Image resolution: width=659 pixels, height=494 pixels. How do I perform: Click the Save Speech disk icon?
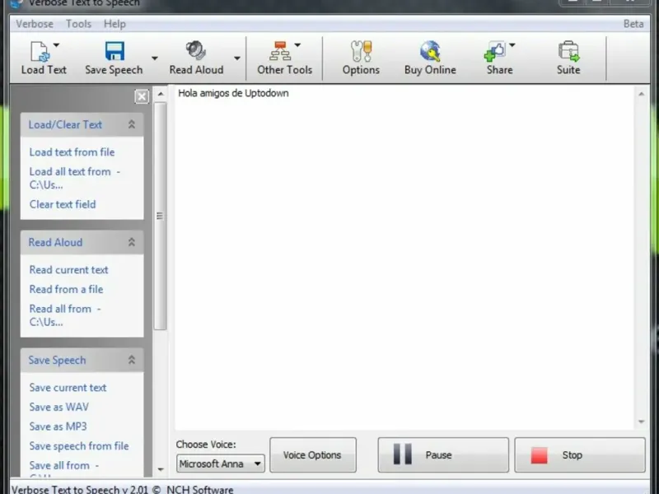coord(114,52)
